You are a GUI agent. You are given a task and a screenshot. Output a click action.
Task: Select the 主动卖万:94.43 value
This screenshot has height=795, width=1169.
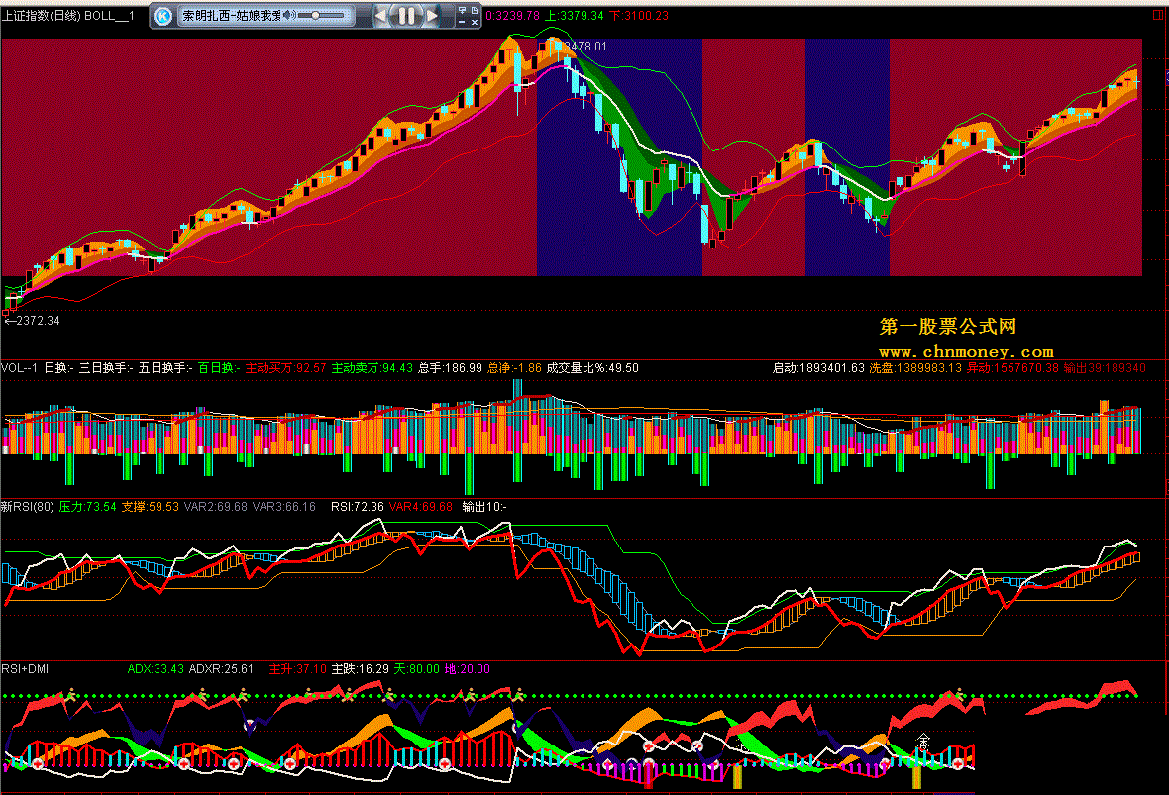372,368
